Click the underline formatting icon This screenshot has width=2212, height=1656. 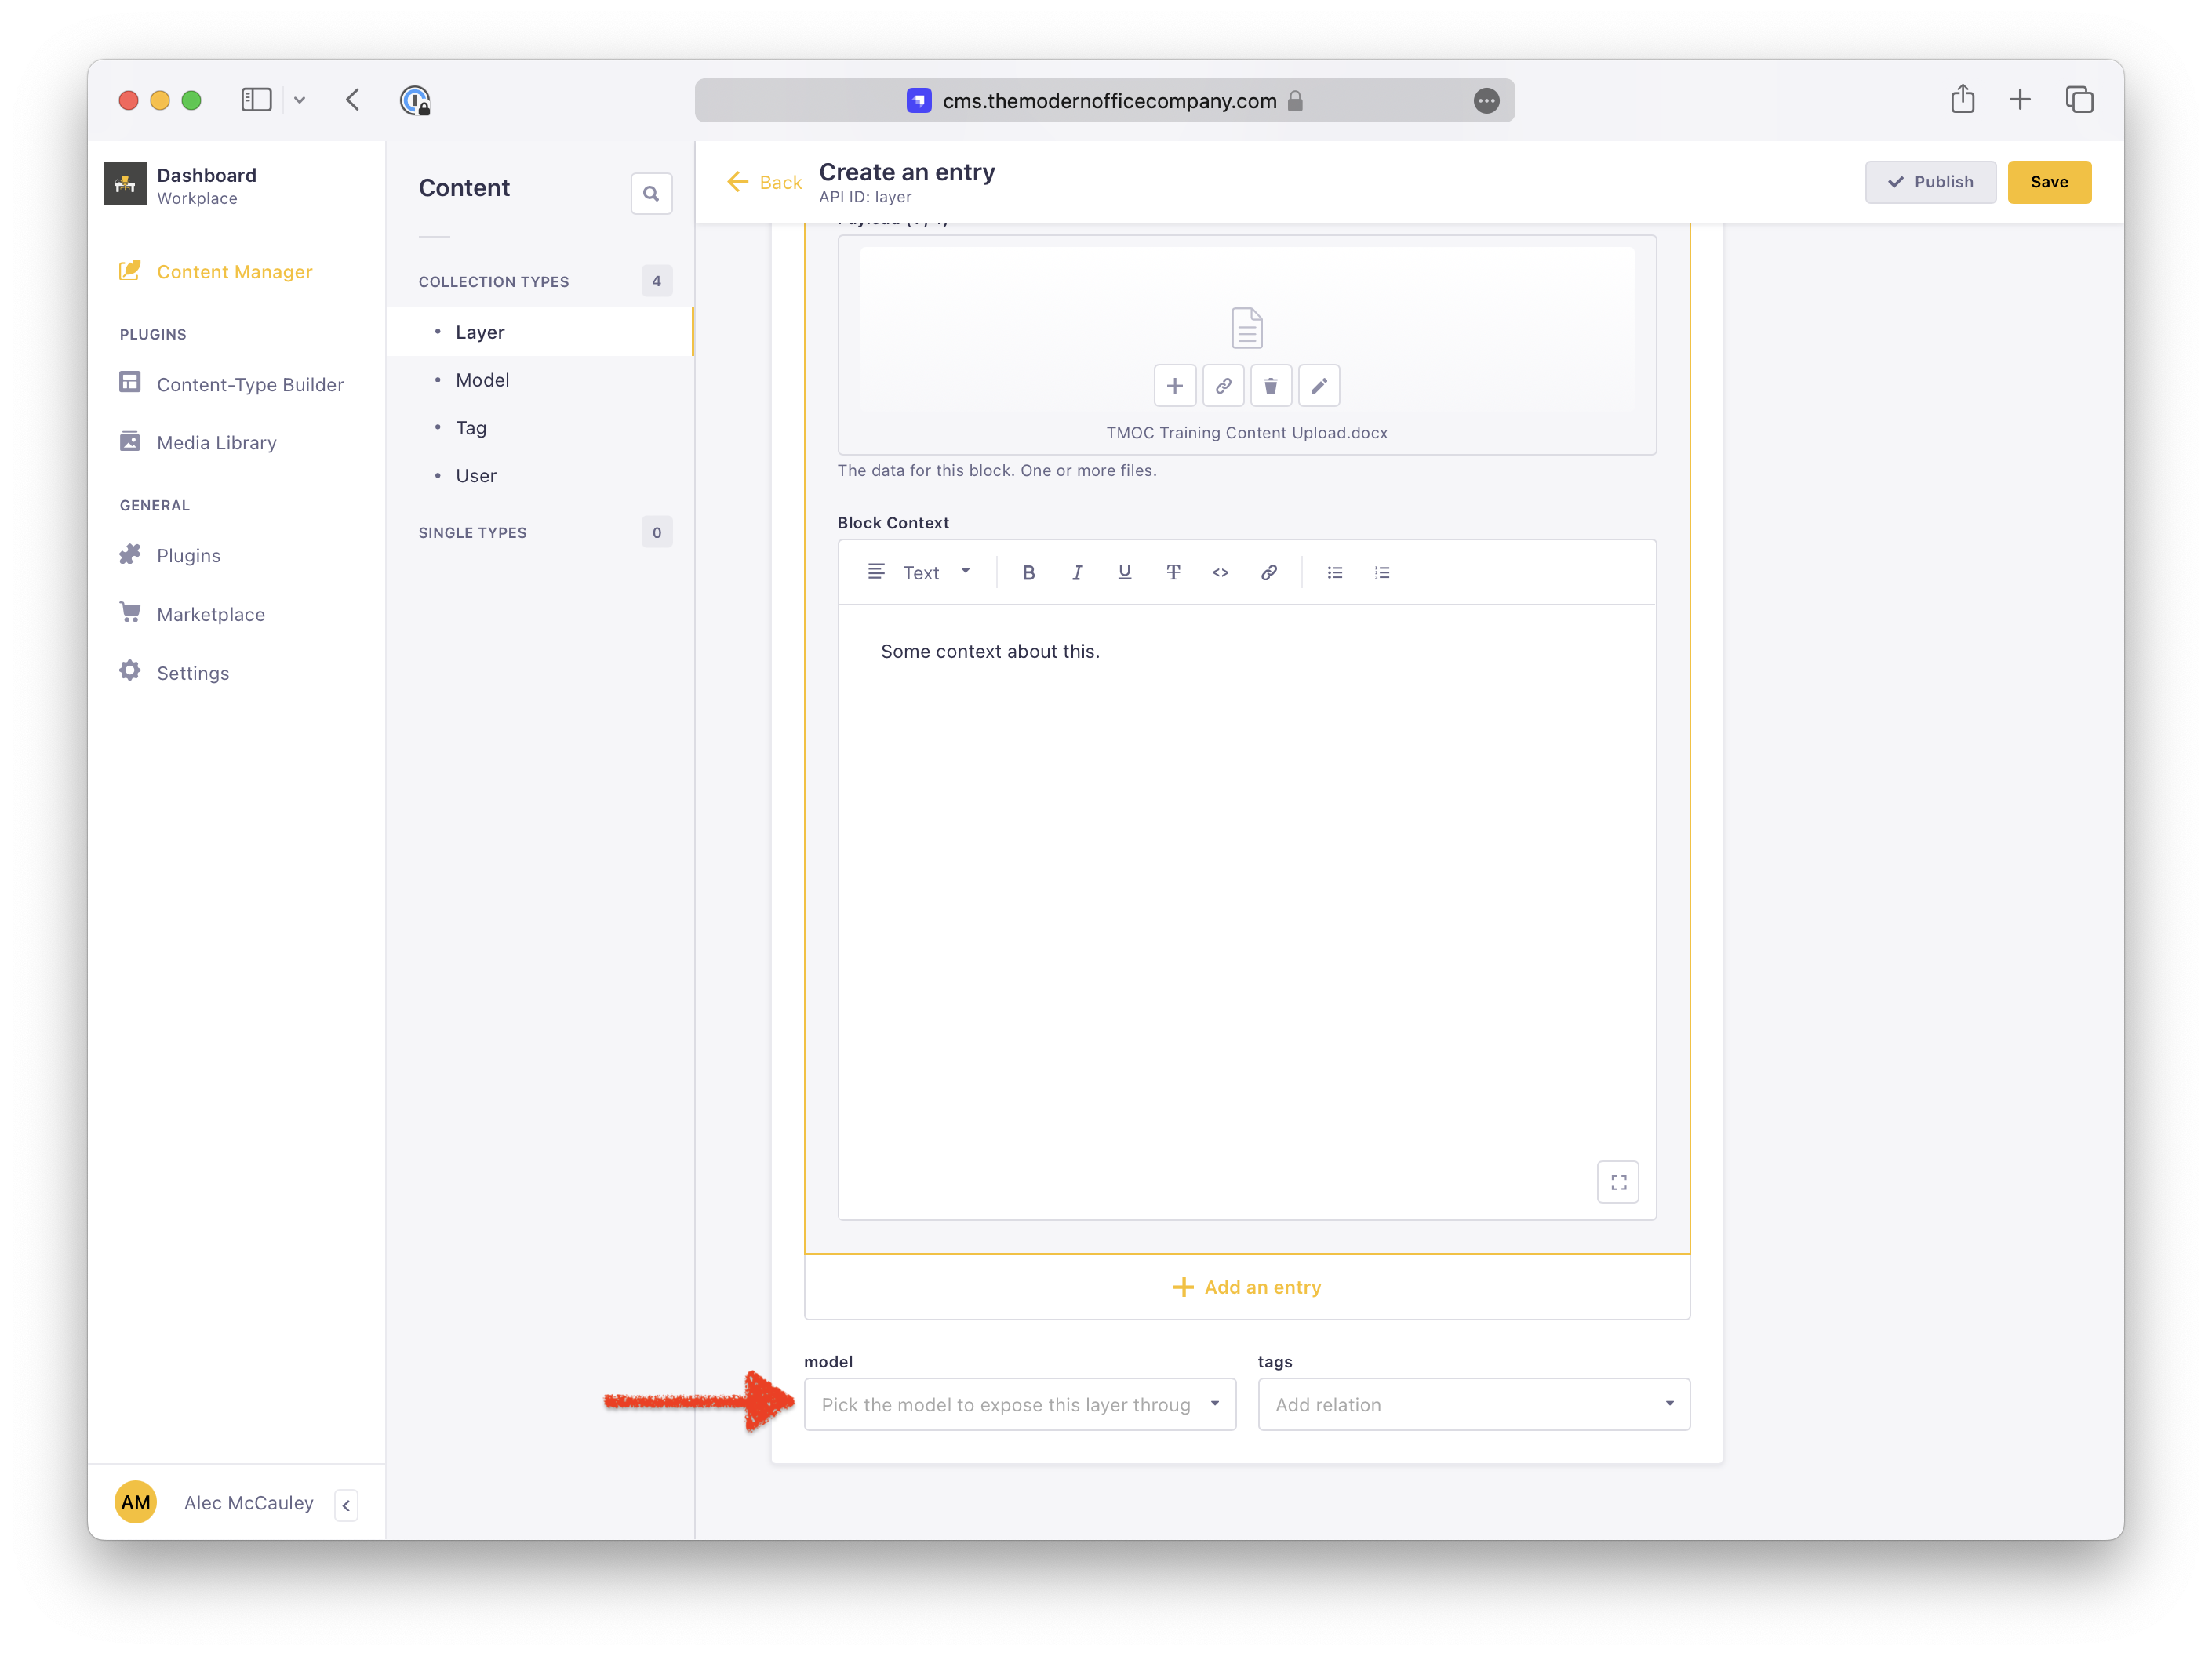click(x=1124, y=572)
